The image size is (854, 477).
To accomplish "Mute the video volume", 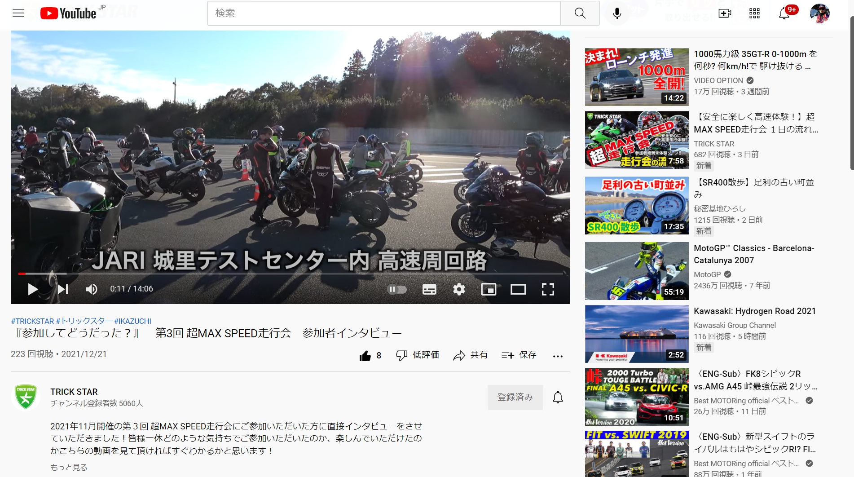I will click(91, 289).
